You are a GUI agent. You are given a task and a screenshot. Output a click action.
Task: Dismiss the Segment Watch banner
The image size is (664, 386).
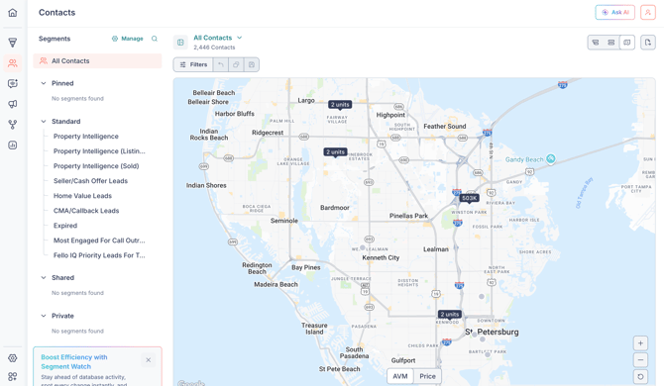[149, 360]
